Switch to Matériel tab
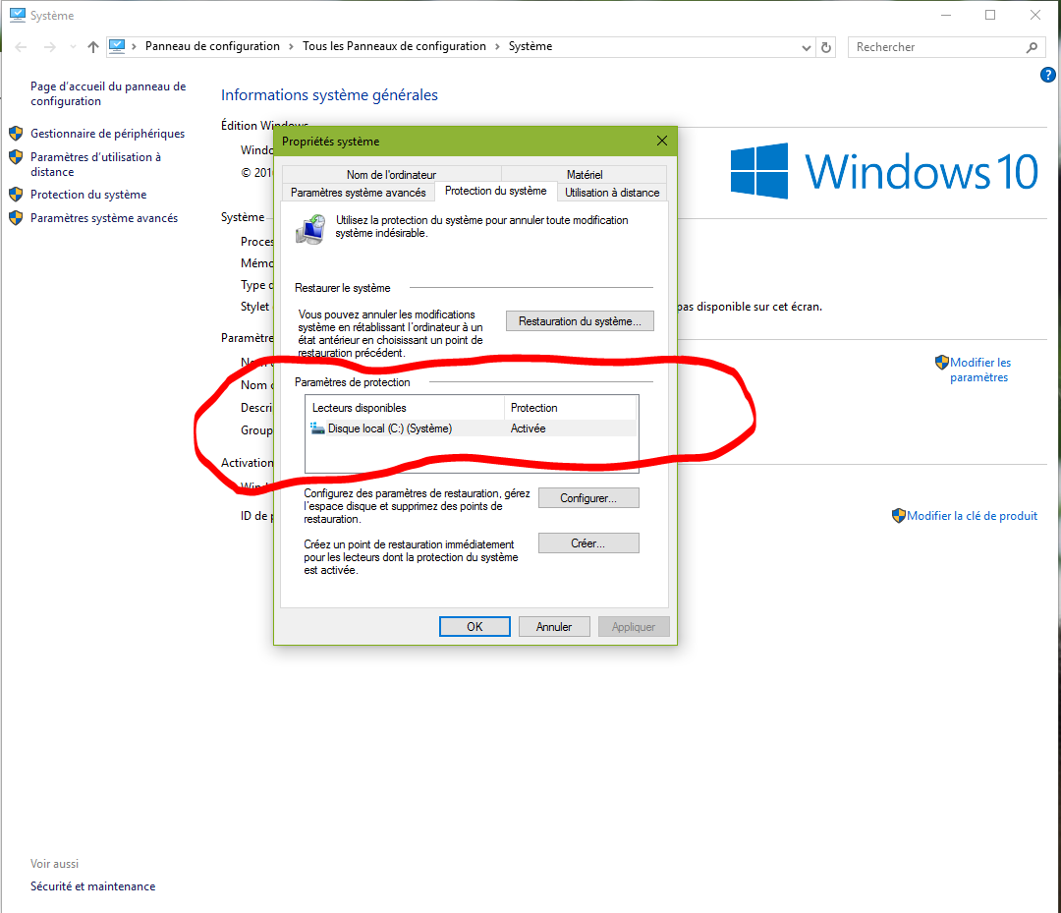Viewport: 1061px width, 913px height. 585,174
